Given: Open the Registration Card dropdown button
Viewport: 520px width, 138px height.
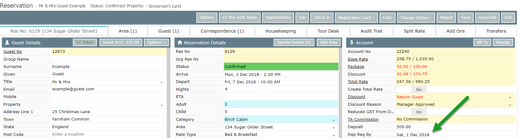Looking at the screenshot, I should [x=356, y=18].
